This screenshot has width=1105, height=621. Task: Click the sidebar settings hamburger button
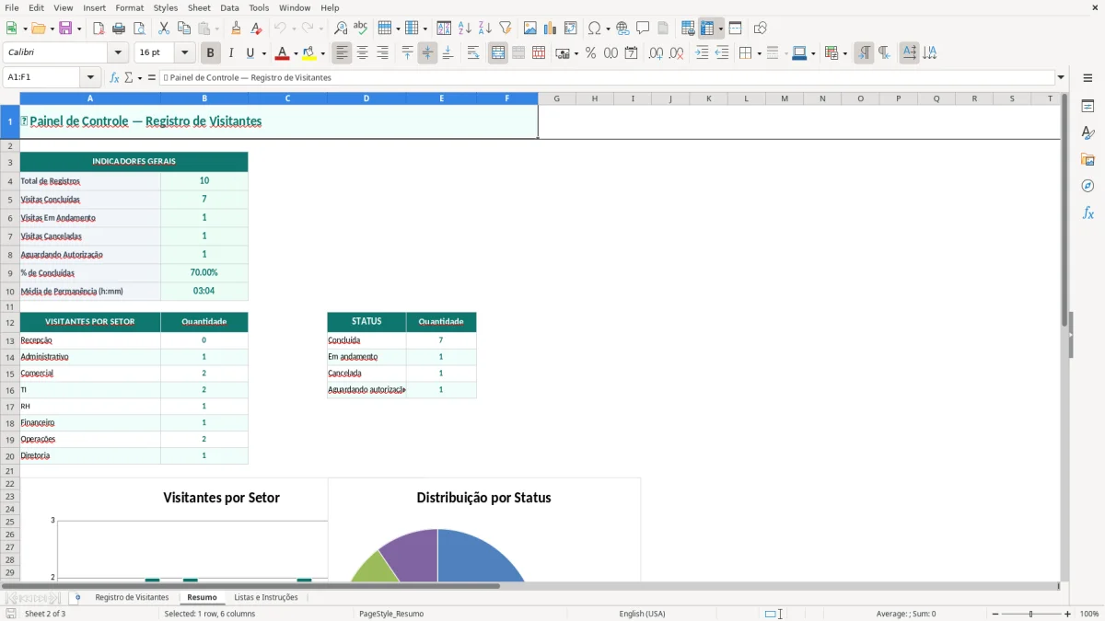click(x=1088, y=77)
